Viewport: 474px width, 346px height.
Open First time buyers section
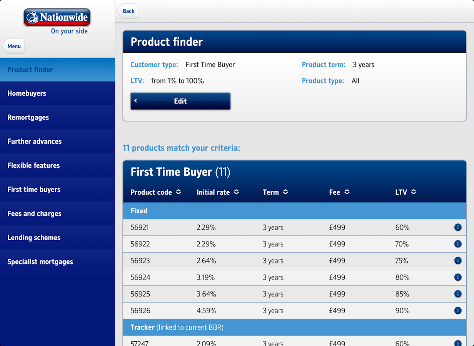(x=57, y=190)
